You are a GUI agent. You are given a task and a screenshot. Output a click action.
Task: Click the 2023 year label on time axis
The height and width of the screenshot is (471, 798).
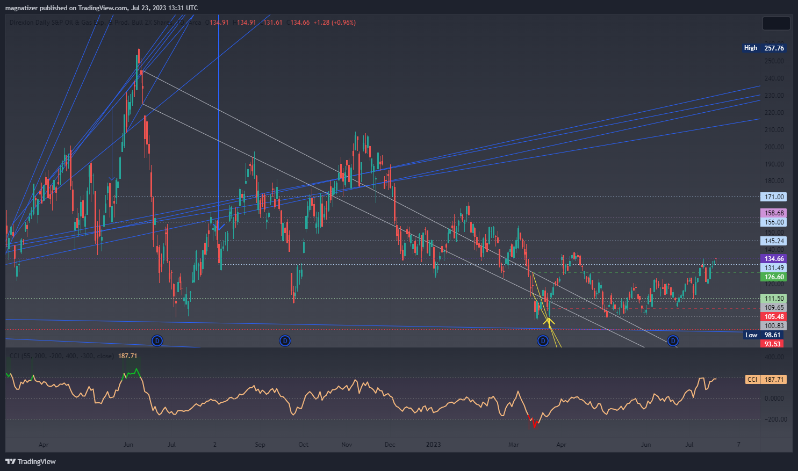tap(433, 445)
